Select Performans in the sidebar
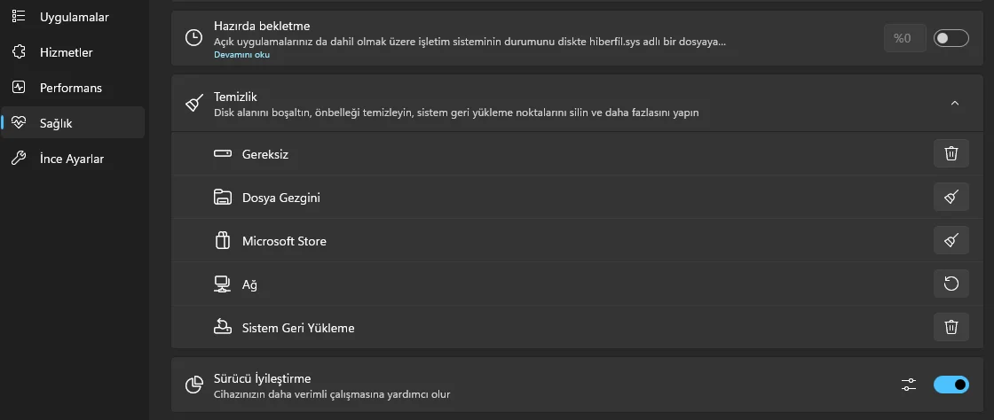The height and width of the screenshot is (420, 994). [x=70, y=88]
